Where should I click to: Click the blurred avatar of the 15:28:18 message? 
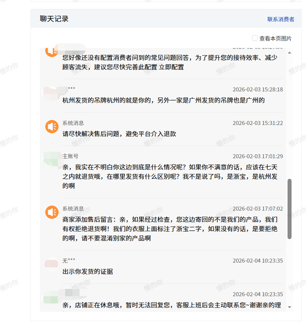coord(52,93)
